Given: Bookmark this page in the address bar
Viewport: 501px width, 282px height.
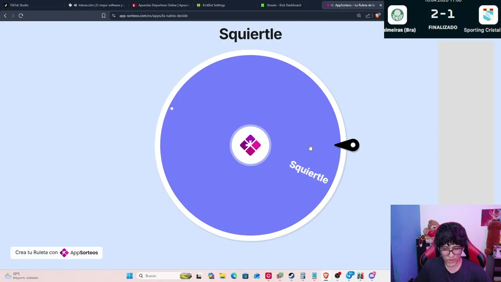Looking at the screenshot, I should coord(103,16).
